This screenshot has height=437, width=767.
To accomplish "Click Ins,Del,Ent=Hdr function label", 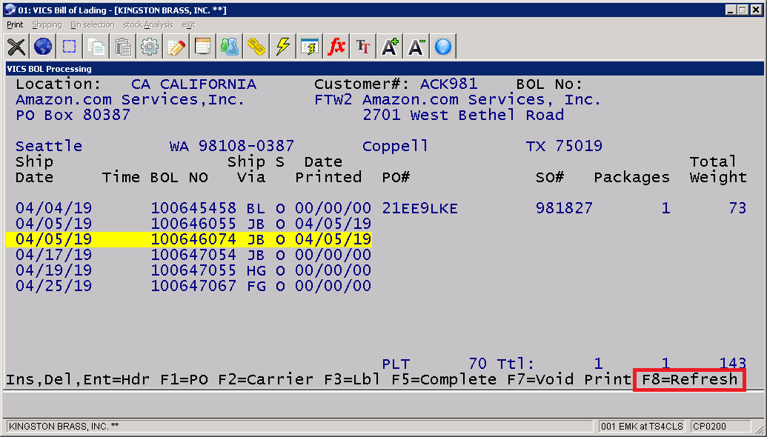I will [78, 379].
